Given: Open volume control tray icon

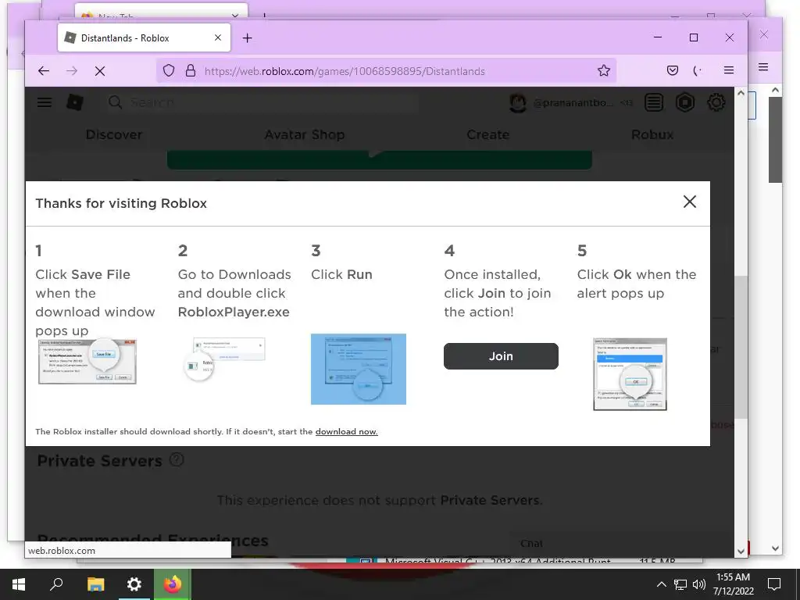Looking at the screenshot, I should pos(699,584).
